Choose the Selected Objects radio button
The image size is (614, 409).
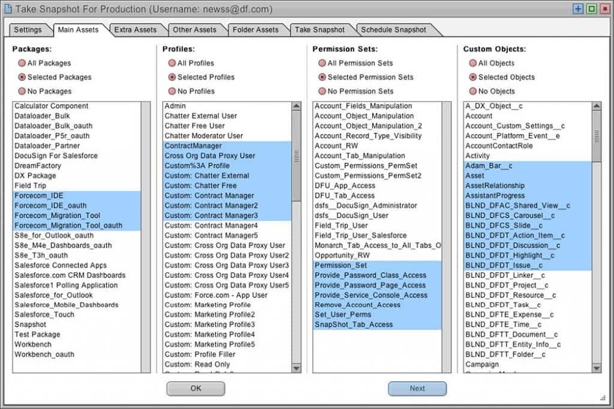pyautogui.click(x=473, y=77)
